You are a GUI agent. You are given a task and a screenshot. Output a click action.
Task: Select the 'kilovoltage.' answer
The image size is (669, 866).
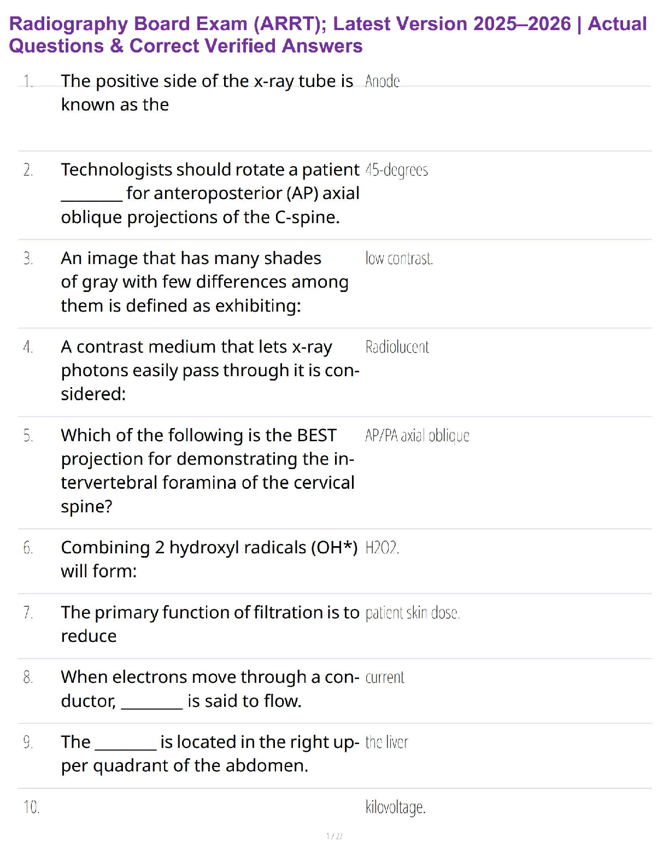click(395, 807)
